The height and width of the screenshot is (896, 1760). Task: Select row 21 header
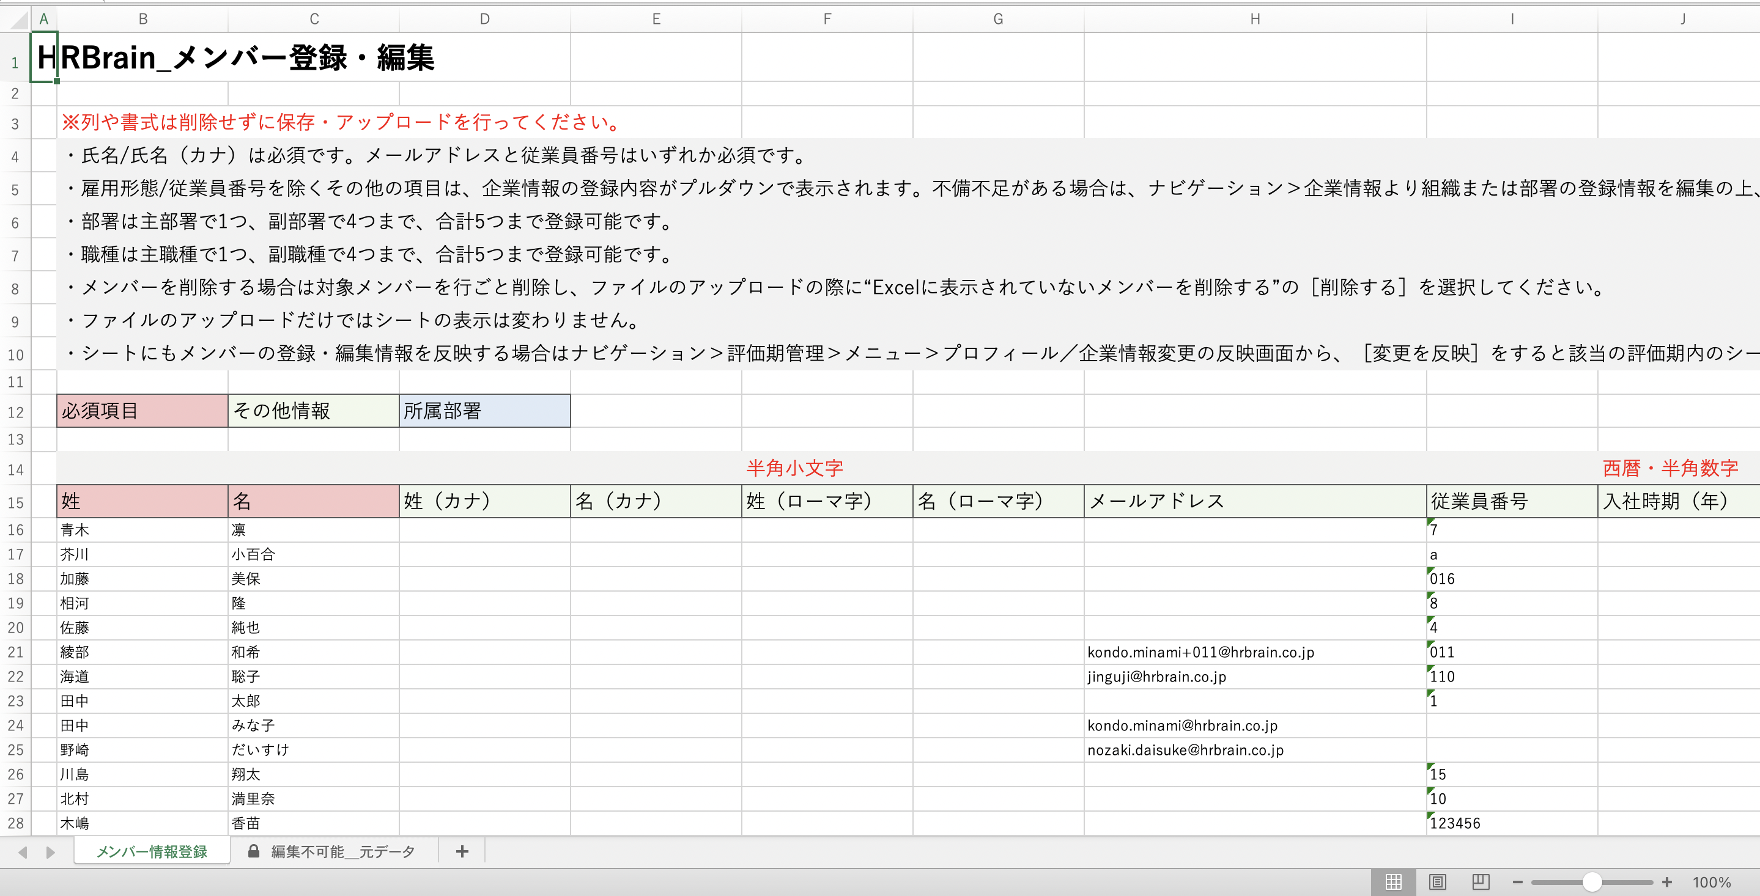pos(15,652)
